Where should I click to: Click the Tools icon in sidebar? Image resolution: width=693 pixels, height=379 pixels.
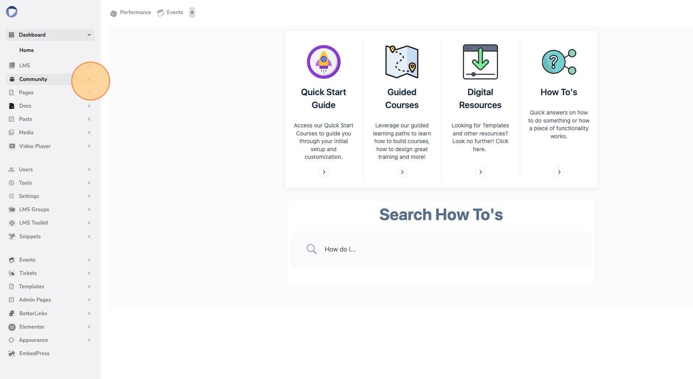coord(12,183)
